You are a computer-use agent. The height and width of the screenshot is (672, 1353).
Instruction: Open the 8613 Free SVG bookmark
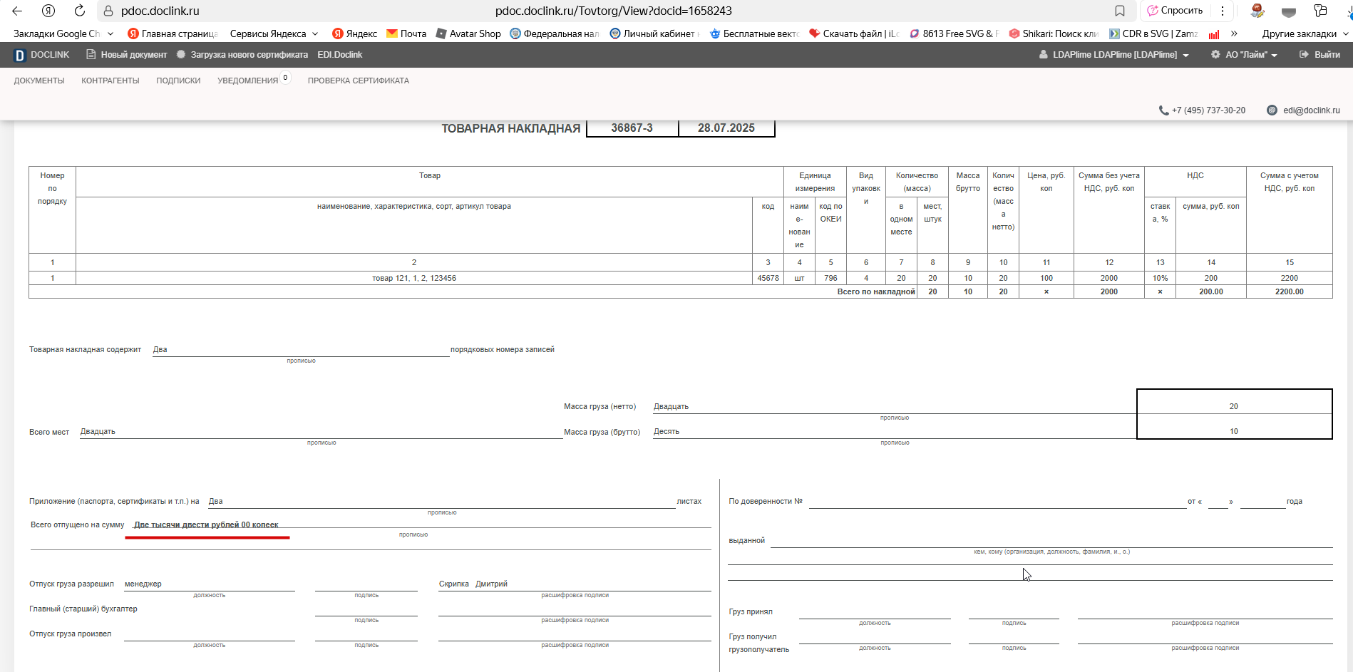[954, 33]
